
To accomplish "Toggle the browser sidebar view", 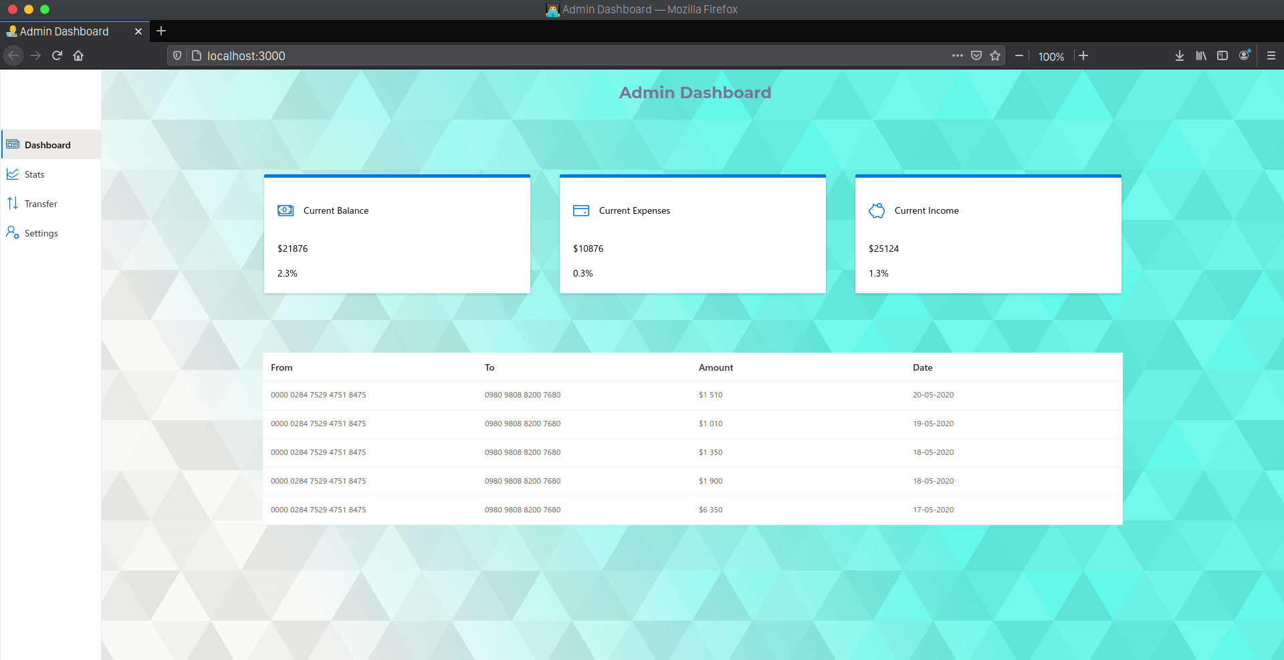I will [x=1222, y=56].
